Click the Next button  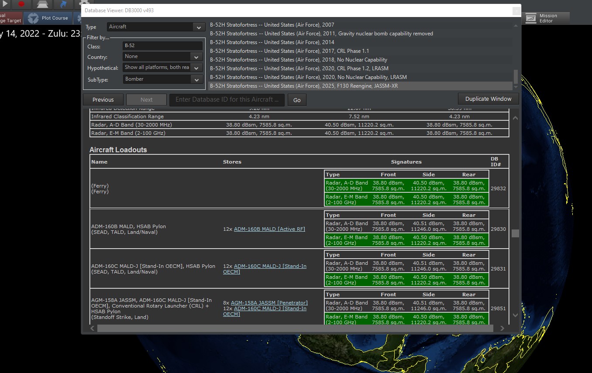(x=147, y=99)
